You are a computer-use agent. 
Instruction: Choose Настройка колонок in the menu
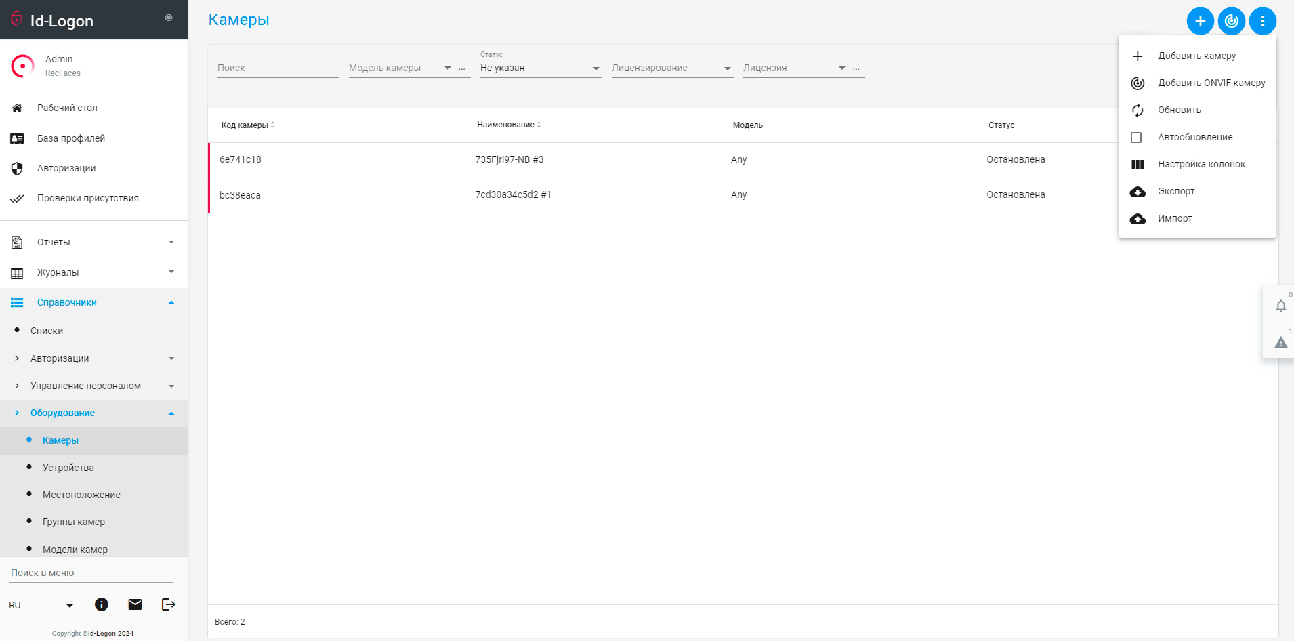tap(1201, 165)
